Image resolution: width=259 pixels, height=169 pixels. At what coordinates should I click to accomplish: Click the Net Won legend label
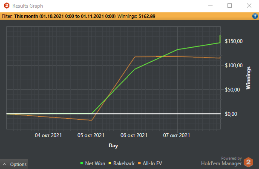point(95,163)
